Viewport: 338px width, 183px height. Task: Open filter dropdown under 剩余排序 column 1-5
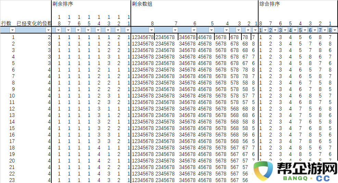(88, 30)
